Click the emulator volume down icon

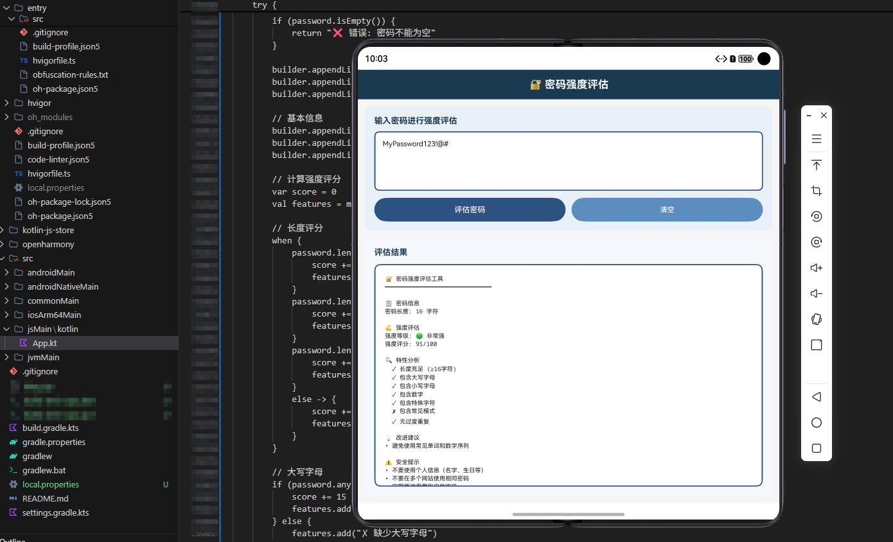tap(817, 293)
